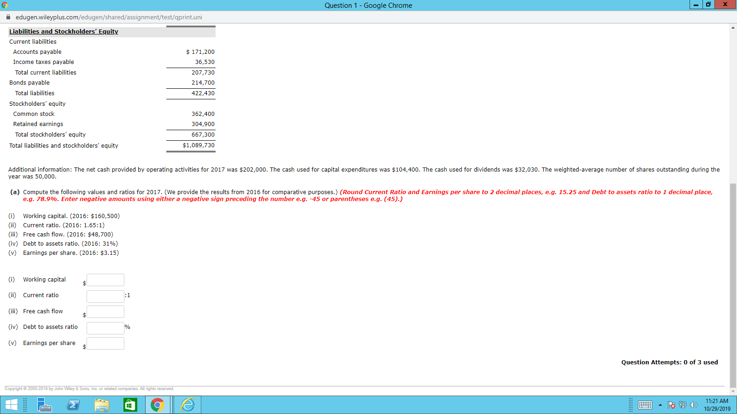Open network status from the system tray
Image resolution: width=737 pixels, height=414 pixels.
click(681, 405)
